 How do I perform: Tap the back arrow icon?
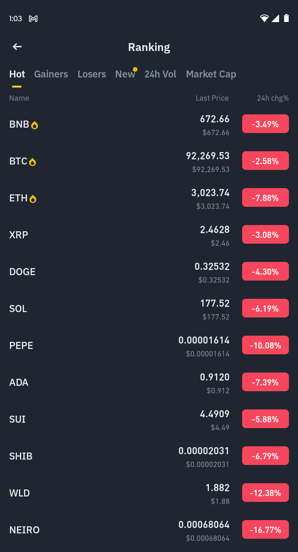[17, 47]
